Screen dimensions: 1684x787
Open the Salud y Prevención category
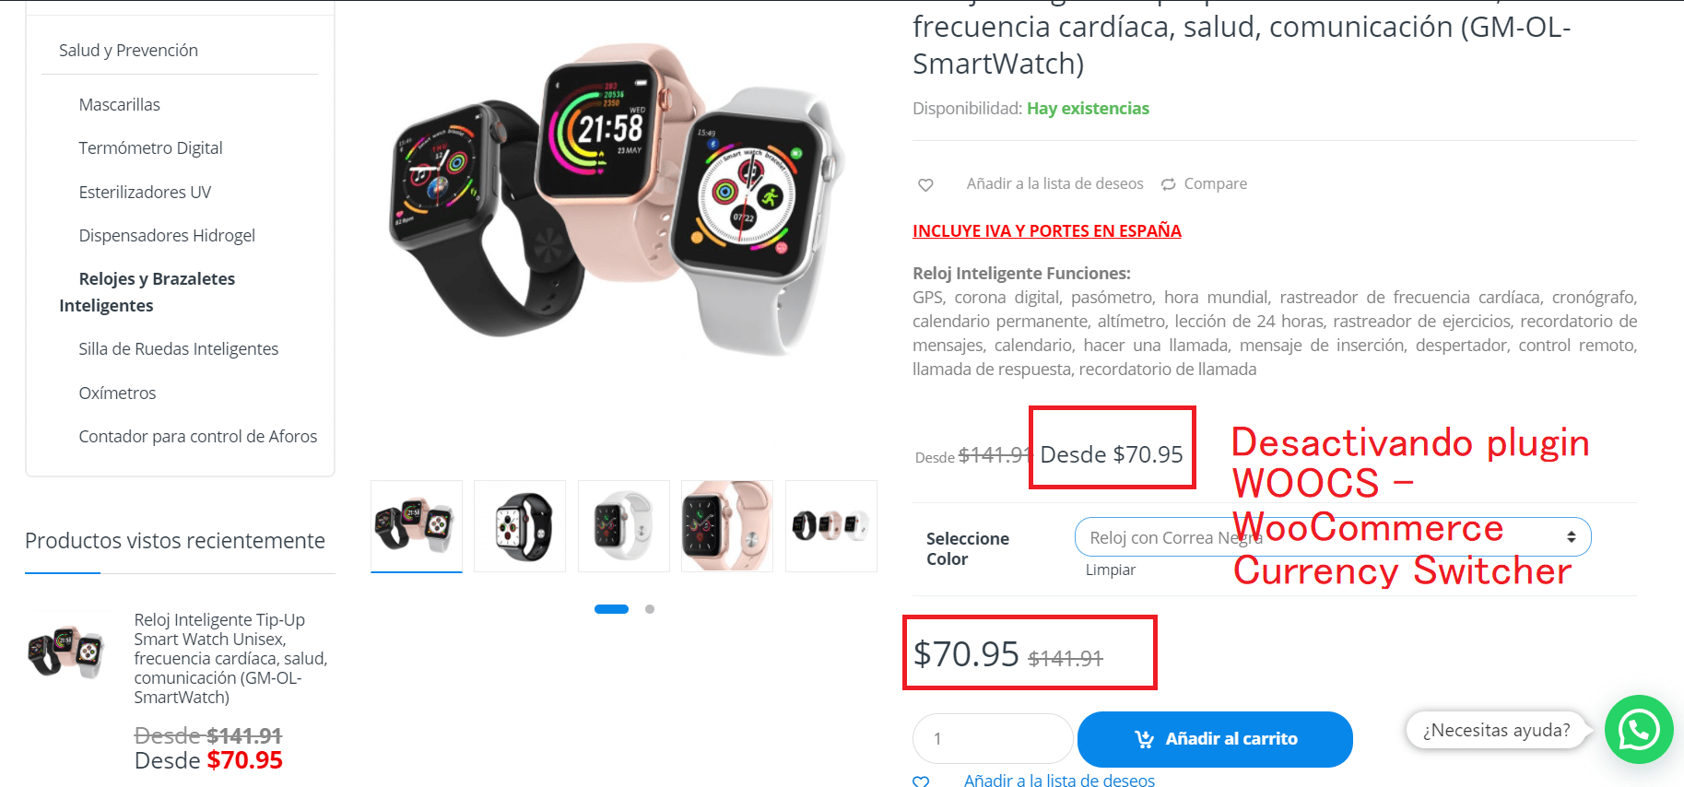tap(128, 51)
